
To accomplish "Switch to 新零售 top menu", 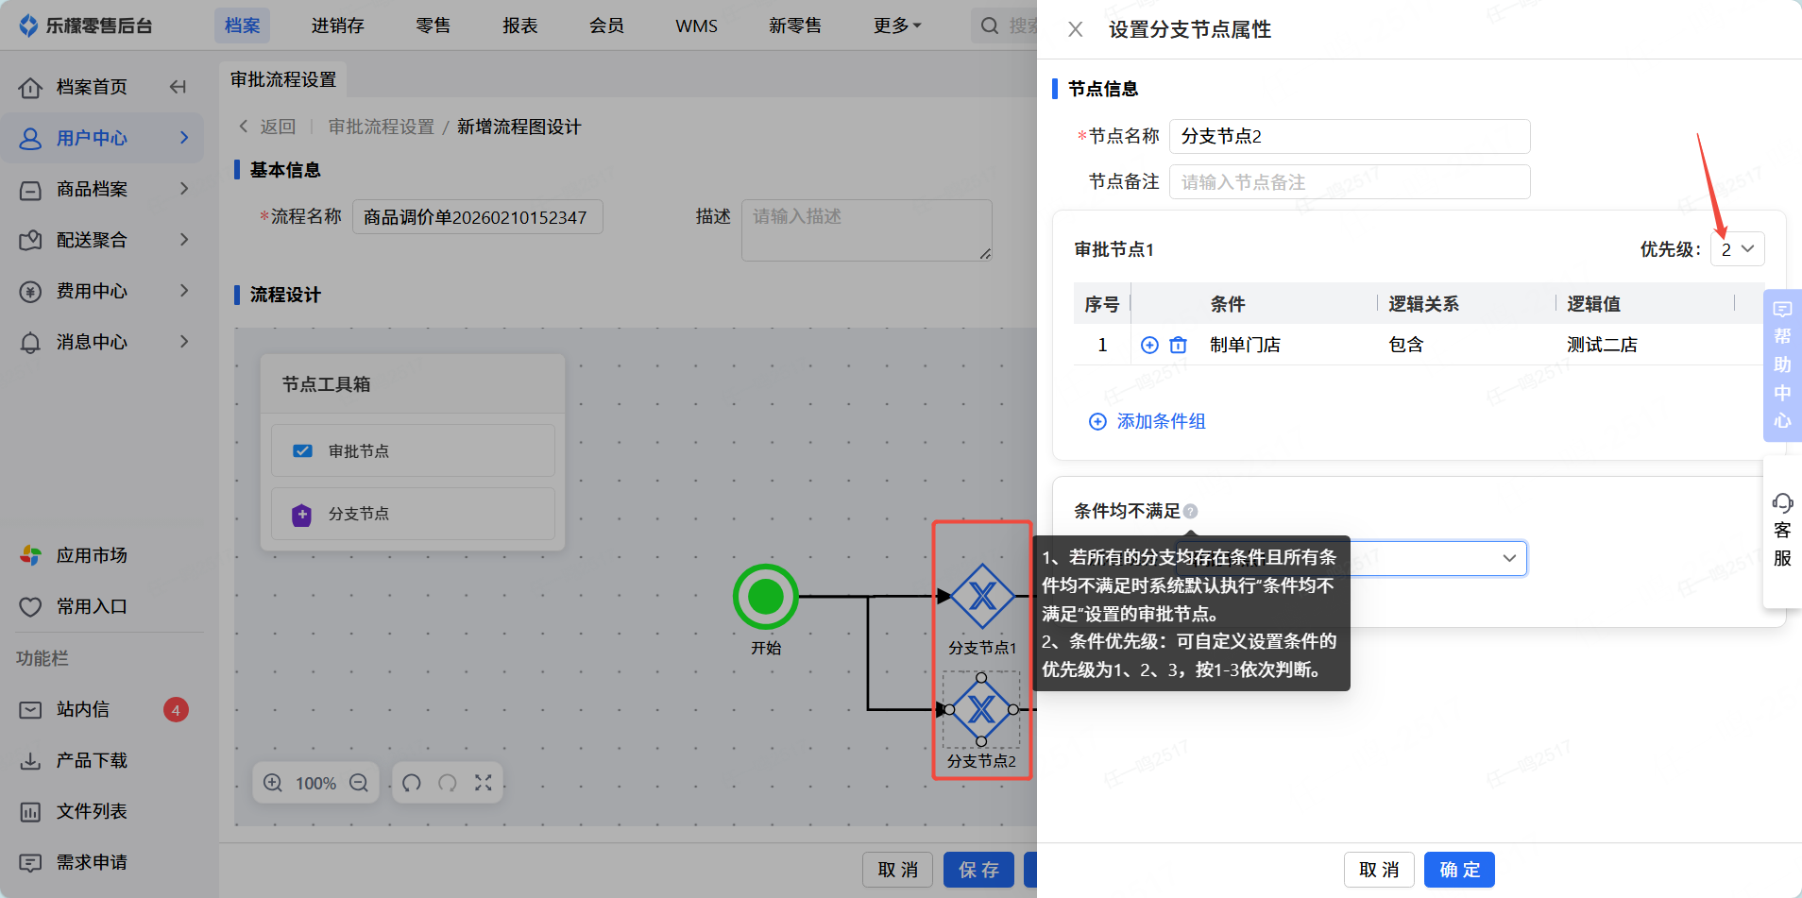I will coord(795,25).
